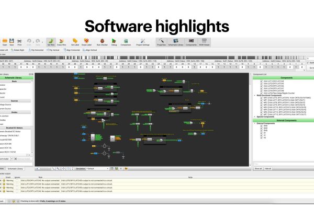314x209 pixels.
Task: Select the Erase Label tool
Action: (86, 42)
